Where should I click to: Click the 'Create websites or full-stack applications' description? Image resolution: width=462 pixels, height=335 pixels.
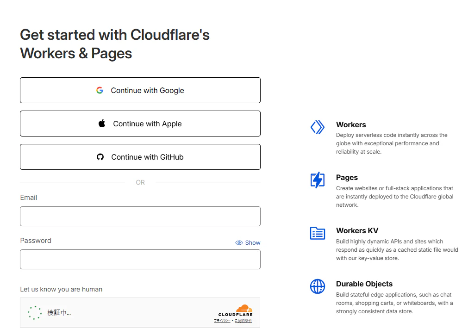[x=394, y=196]
